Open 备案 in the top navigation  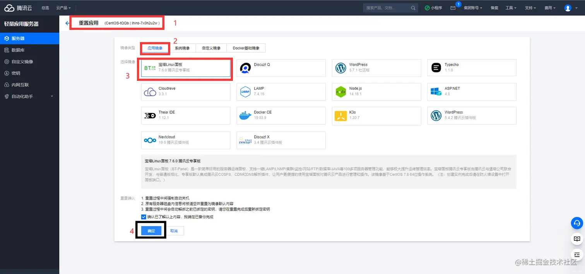click(494, 8)
